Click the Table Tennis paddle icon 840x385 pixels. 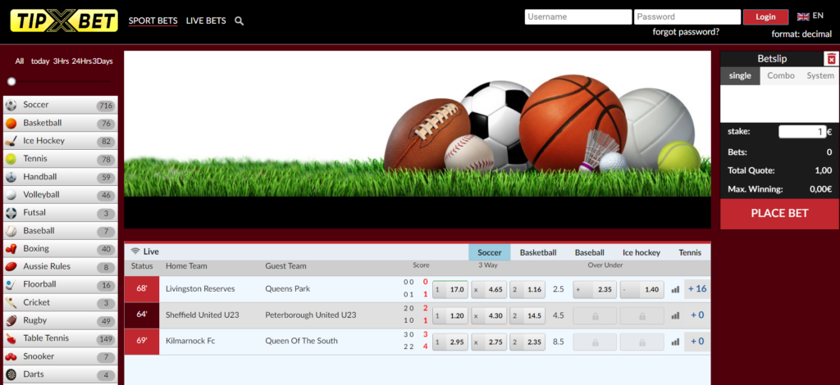click(x=11, y=338)
